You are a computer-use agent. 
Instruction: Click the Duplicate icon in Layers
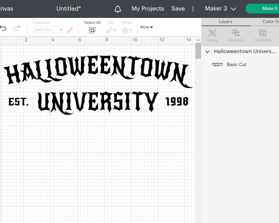click(x=262, y=33)
